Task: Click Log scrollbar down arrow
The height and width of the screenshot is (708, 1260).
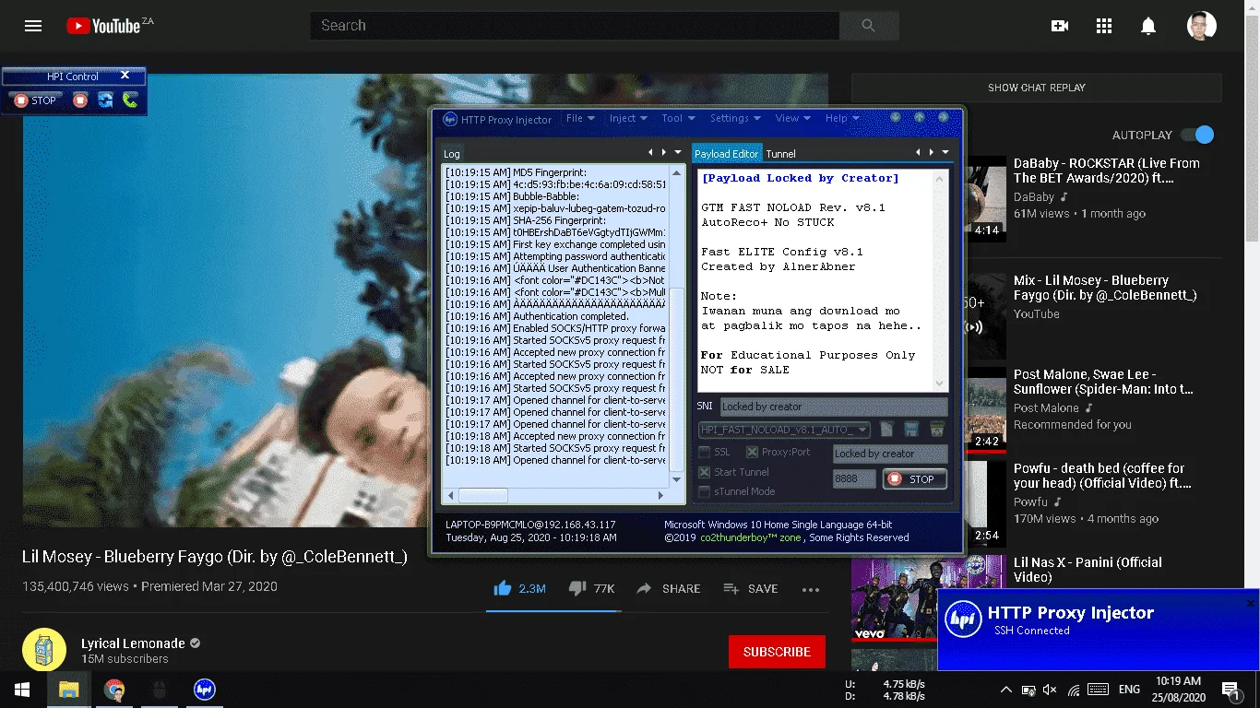Action: [x=678, y=479]
